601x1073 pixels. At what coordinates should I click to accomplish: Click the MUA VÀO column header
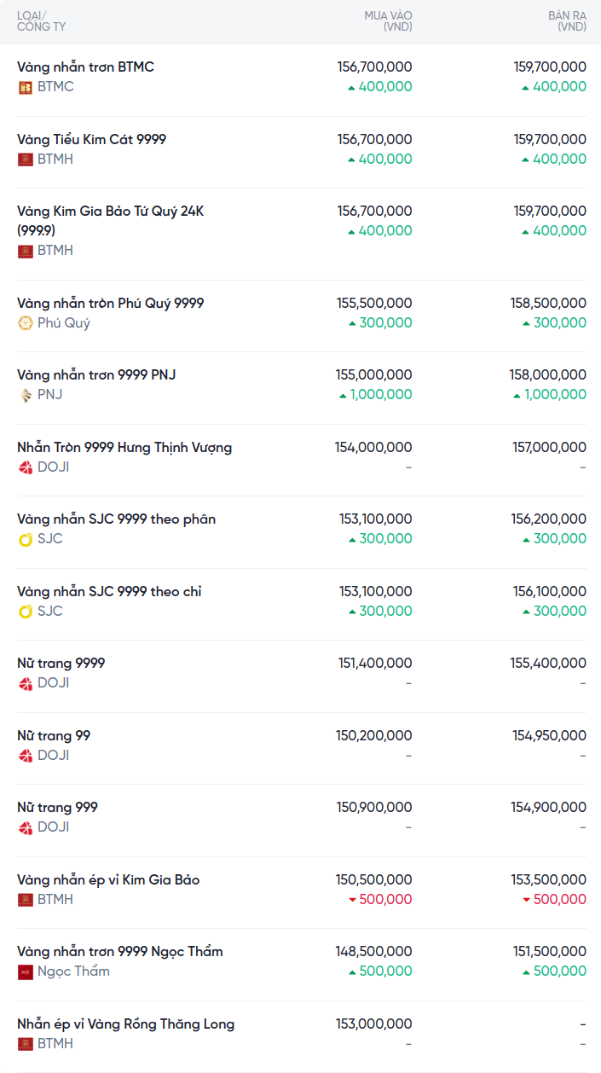point(388,21)
